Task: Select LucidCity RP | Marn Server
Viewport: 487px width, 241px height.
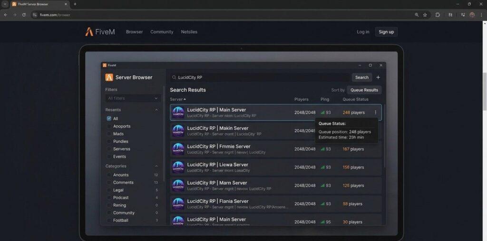Action: tap(275, 185)
